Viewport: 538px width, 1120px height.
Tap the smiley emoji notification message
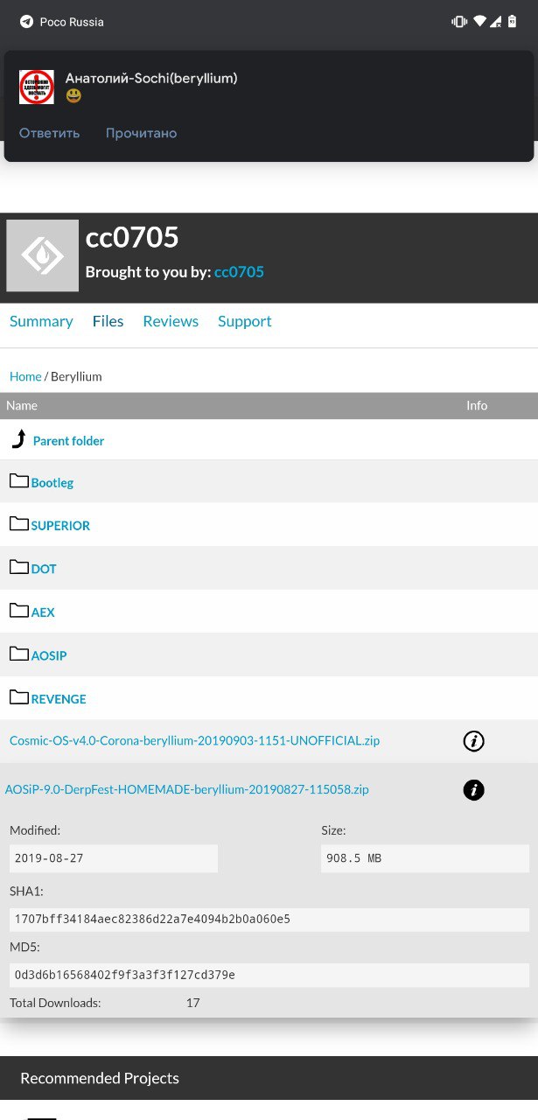(x=73, y=95)
